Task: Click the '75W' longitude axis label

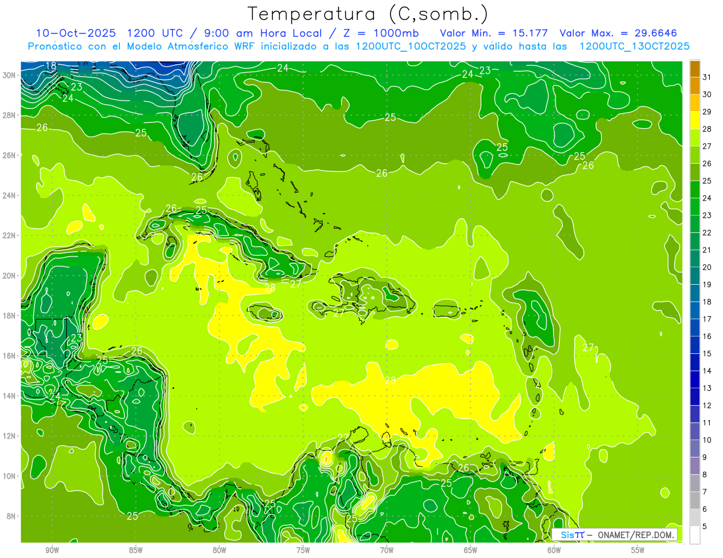Action: [x=303, y=550]
